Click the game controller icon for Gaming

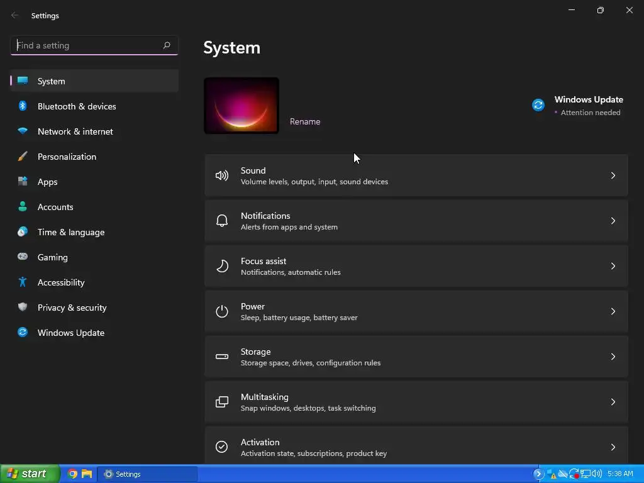tap(23, 257)
